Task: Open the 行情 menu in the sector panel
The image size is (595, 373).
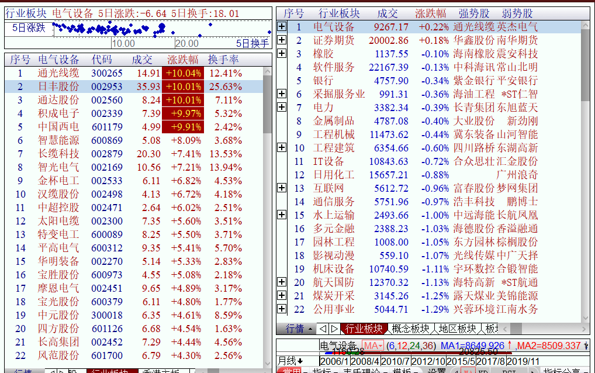Action: (x=299, y=329)
